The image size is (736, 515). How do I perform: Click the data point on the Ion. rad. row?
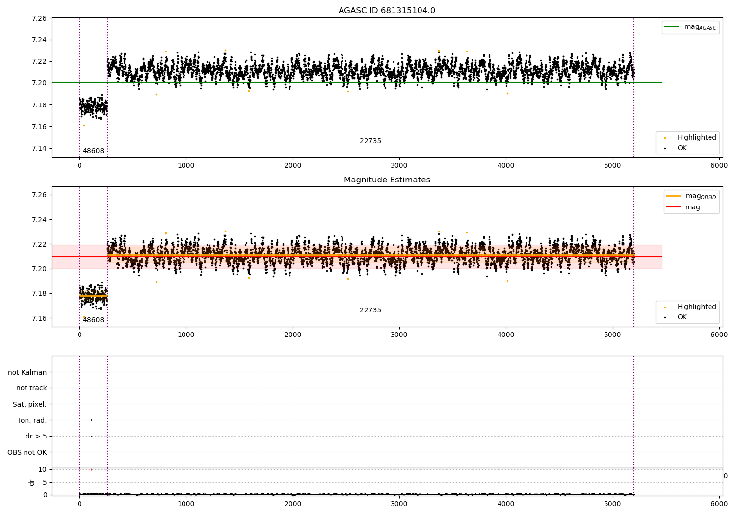coord(91,420)
